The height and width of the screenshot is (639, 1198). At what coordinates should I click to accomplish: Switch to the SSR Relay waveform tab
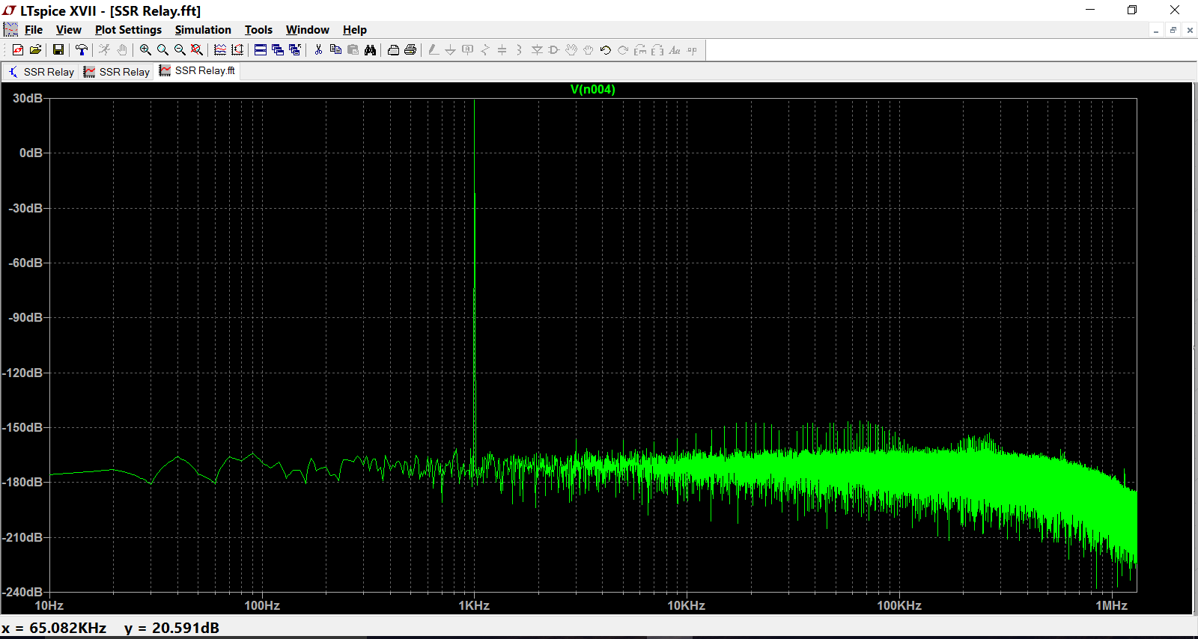[117, 72]
